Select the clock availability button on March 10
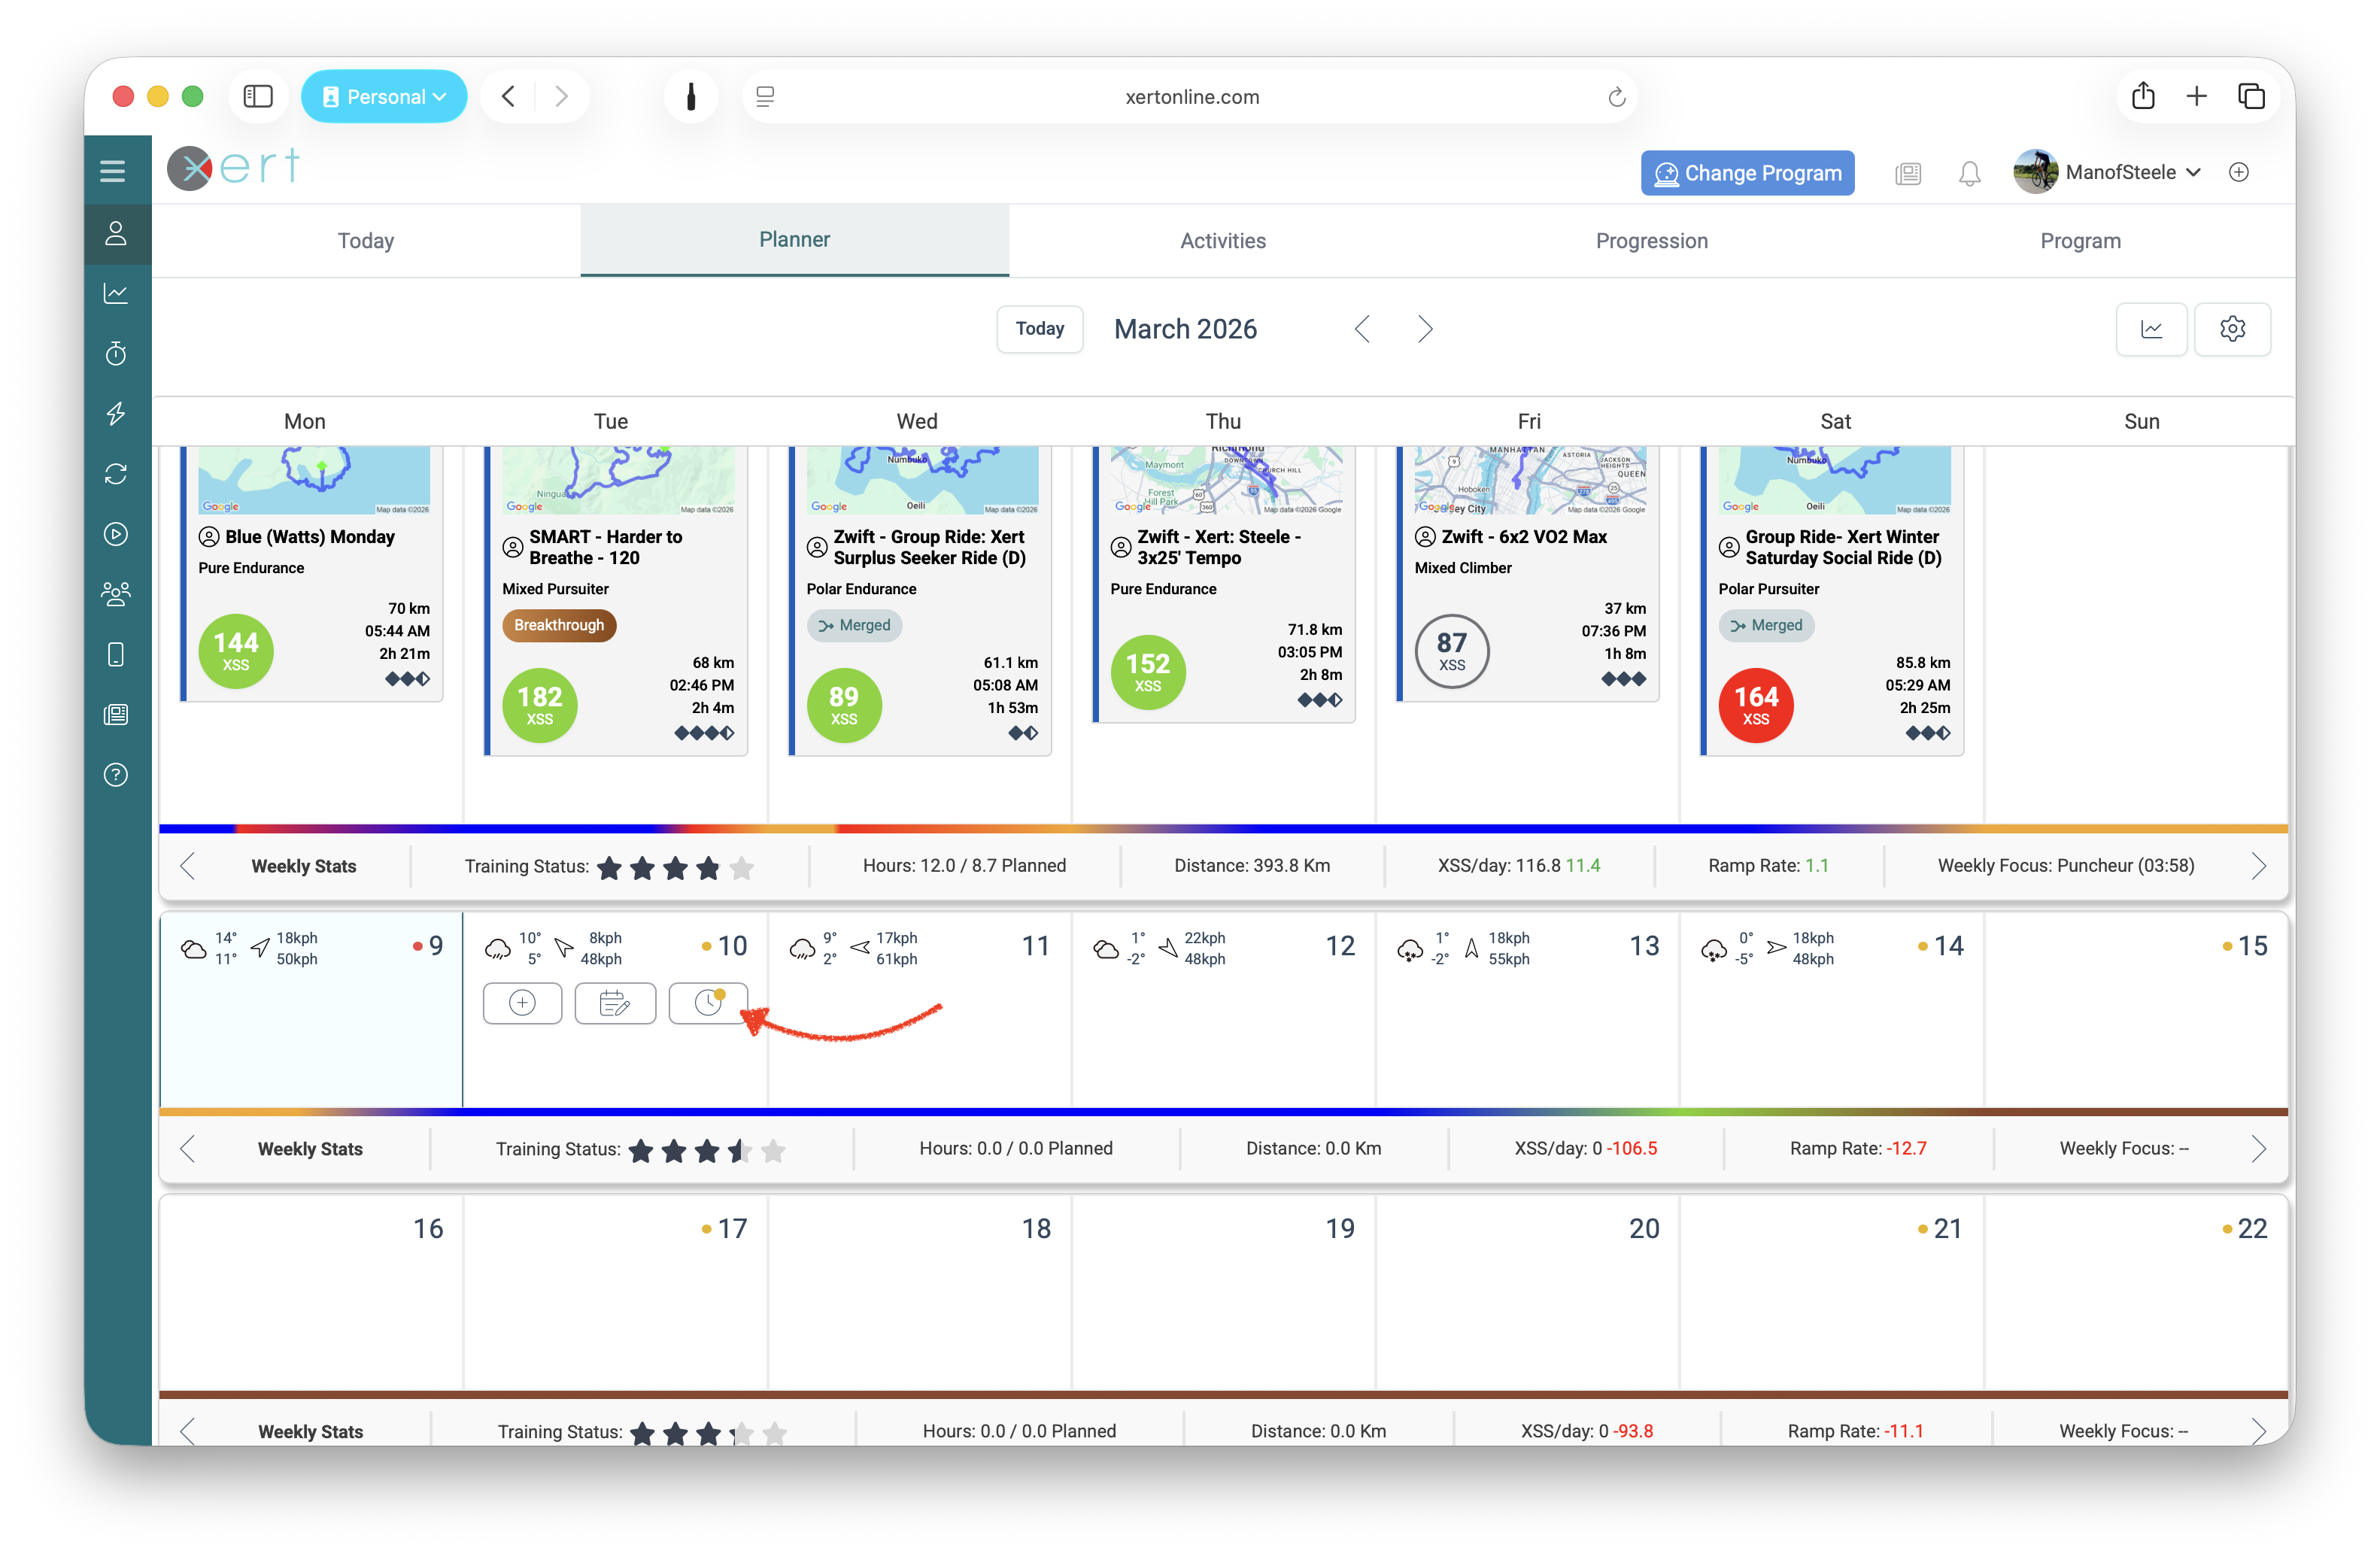Screen dimensions: 2380x1557 (708, 1002)
